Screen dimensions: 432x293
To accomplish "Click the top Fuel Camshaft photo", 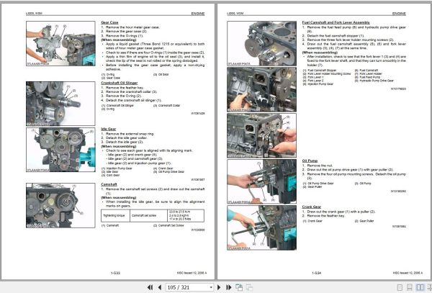I will pos(262,43).
